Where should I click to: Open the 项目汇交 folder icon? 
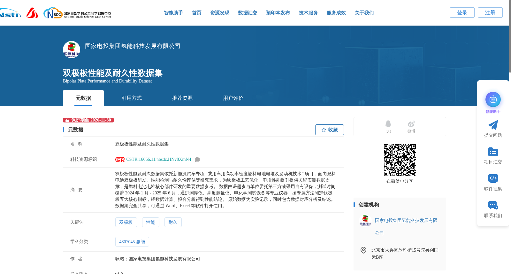[x=493, y=152]
